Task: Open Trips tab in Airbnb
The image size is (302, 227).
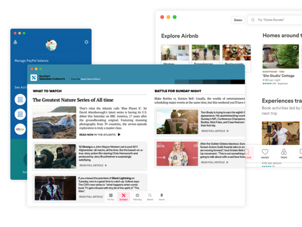Action: coord(284,154)
